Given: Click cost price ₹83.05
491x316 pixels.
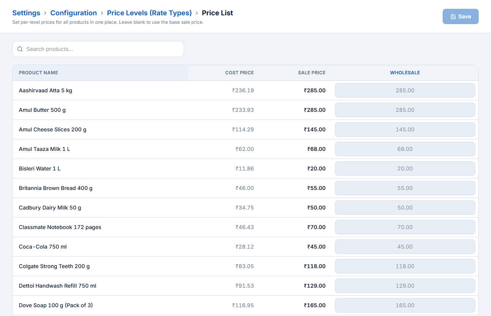Looking at the screenshot, I should point(245,266).
